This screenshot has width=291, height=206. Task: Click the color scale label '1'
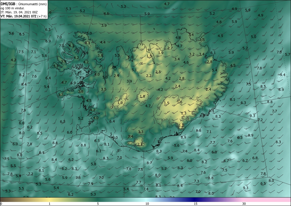[x=49, y=204]
